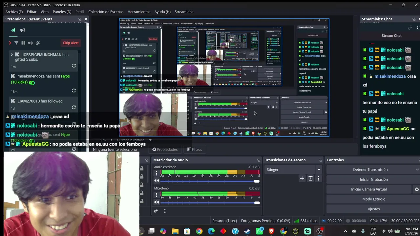420x236 pixels.
Task: Open Audio escritorio channel options menu
Action: point(157,173)
